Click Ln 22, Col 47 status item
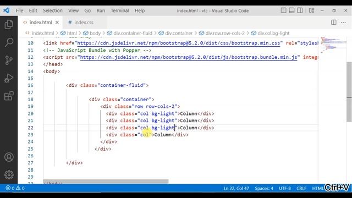352x198 pixels. tap(236, 188)
